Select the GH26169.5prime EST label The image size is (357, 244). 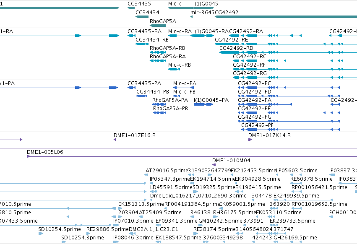pos(295,238)
